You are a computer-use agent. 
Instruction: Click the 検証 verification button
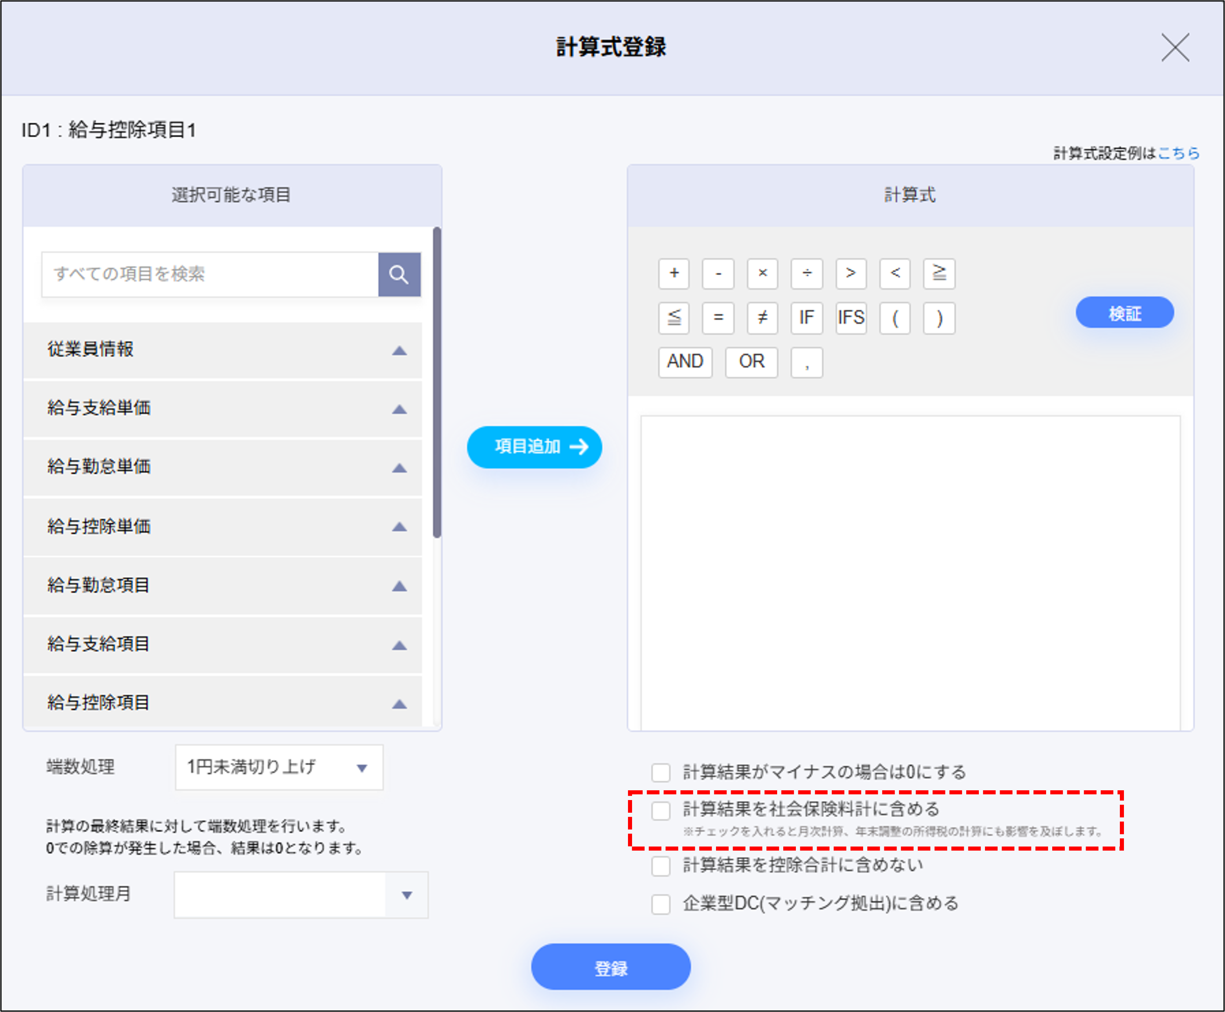point(1125,313)
